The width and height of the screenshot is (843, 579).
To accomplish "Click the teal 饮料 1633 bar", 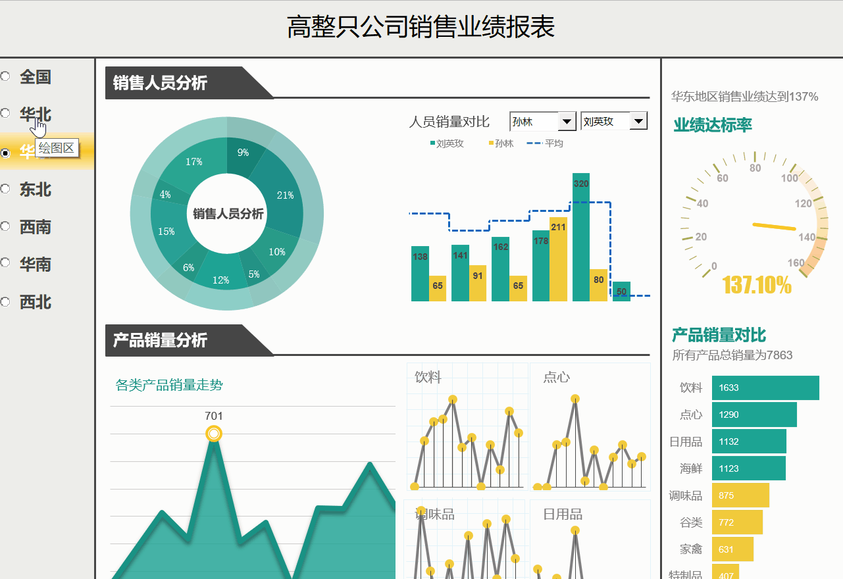I will 765,388.
